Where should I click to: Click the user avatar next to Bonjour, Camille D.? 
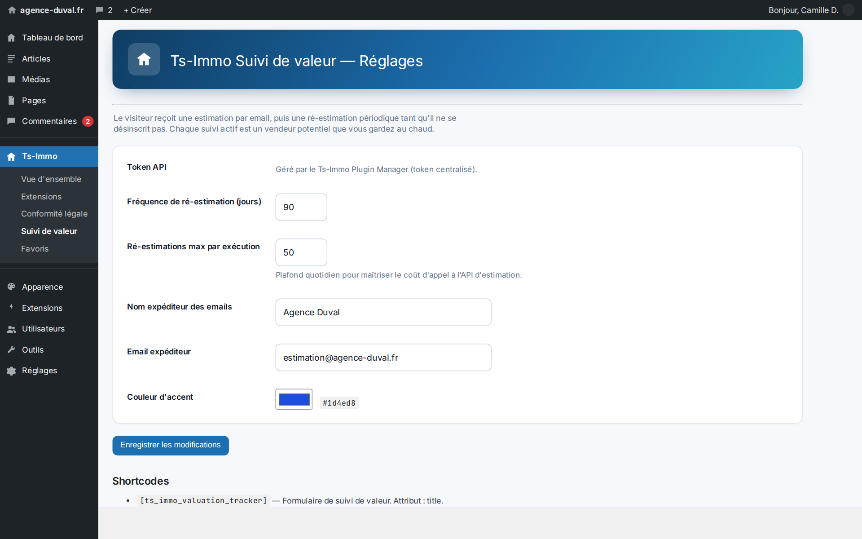point(849,10)
